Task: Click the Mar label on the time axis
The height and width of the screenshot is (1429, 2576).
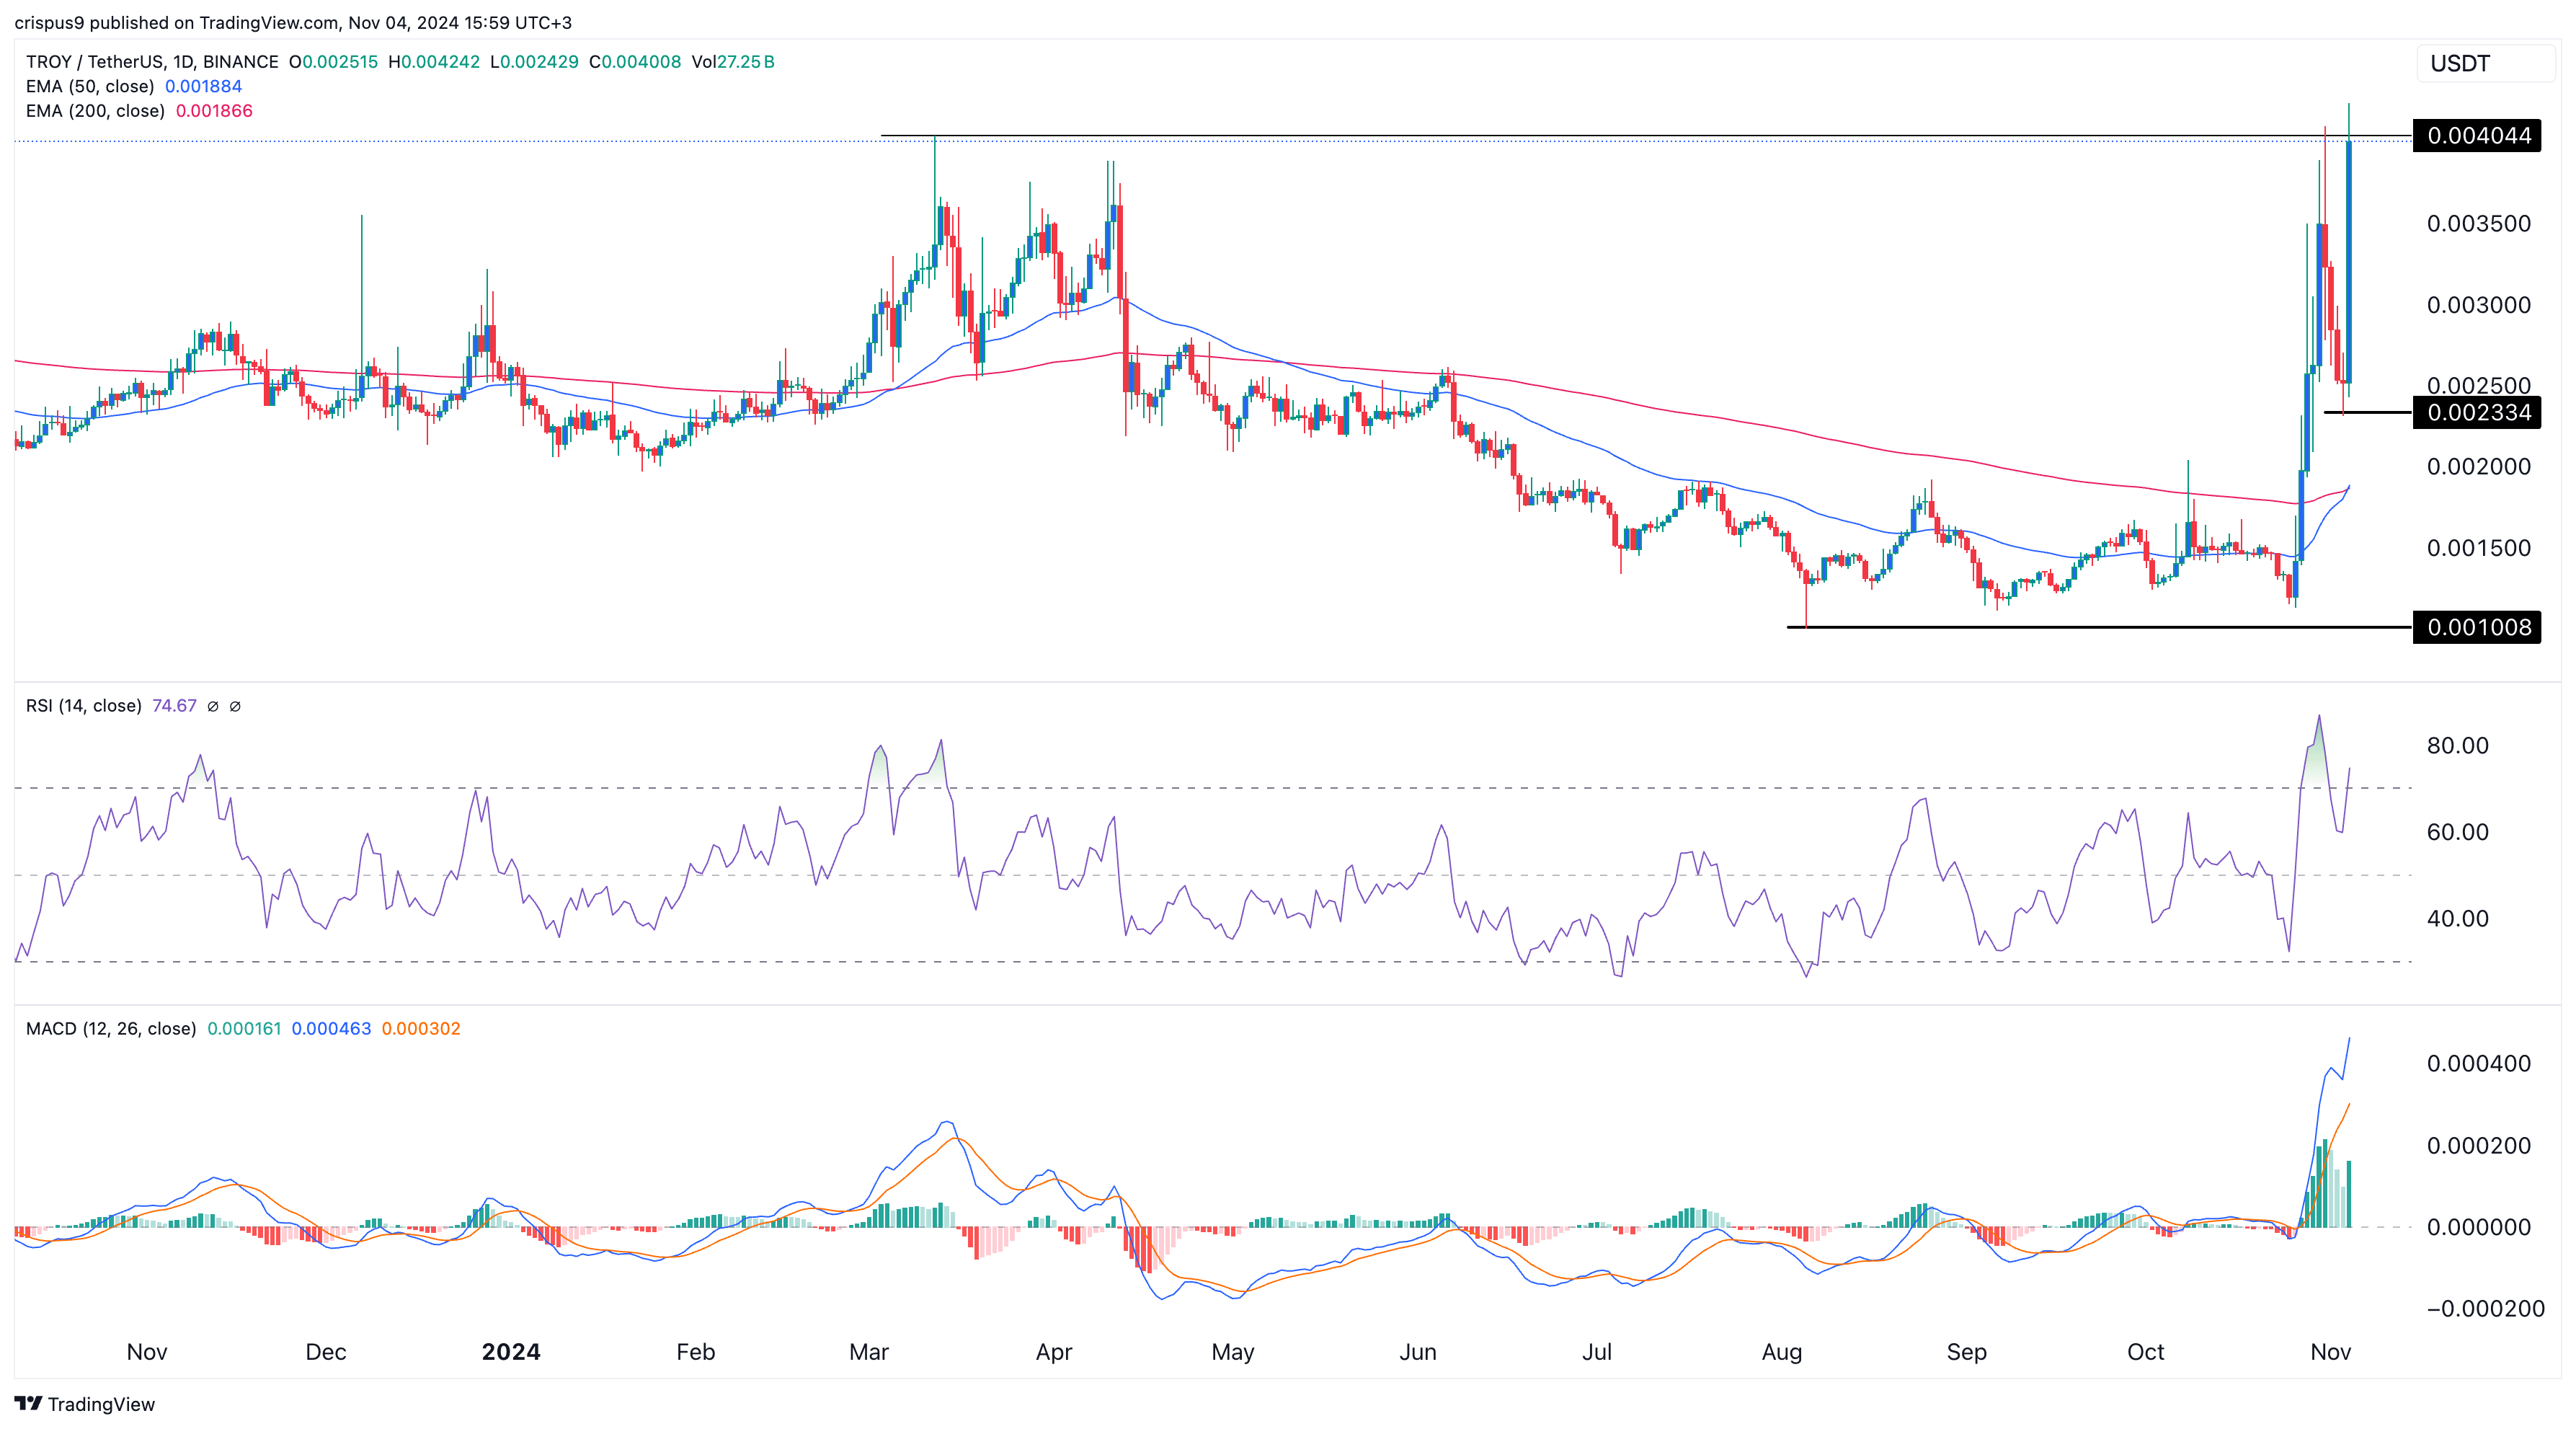Action: [869, 1352]
